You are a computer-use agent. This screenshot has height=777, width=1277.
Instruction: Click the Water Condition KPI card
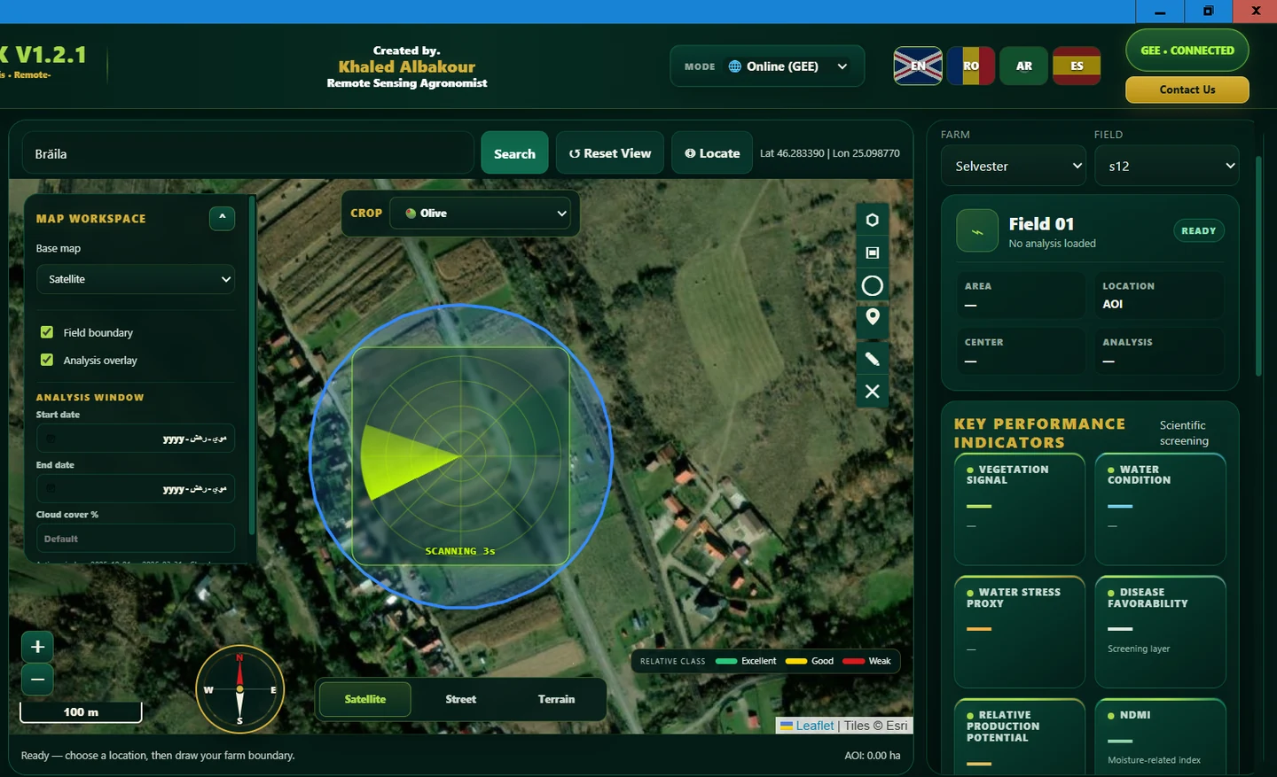pos(1161,509)
